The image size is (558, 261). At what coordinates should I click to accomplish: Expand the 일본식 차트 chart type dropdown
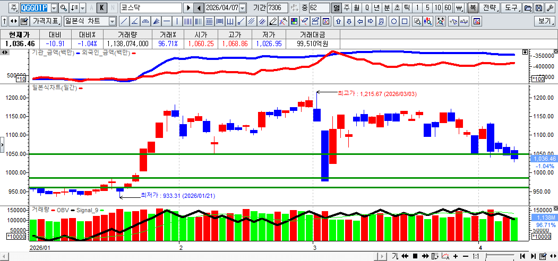tap(112, 21)
